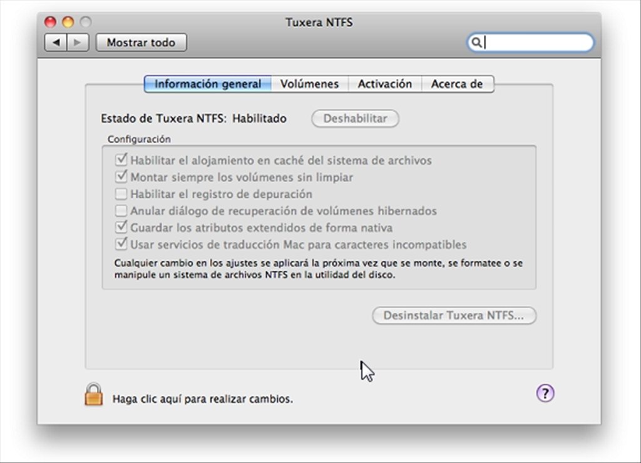Toggle 'Guardar los atributos extendidos' checkbox
The height and width of the screenshot is (463, 641).
click(x=121, y=227)
